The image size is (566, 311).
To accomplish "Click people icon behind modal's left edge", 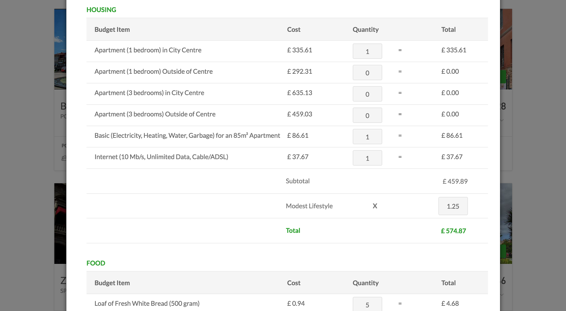I will point(64,158).
